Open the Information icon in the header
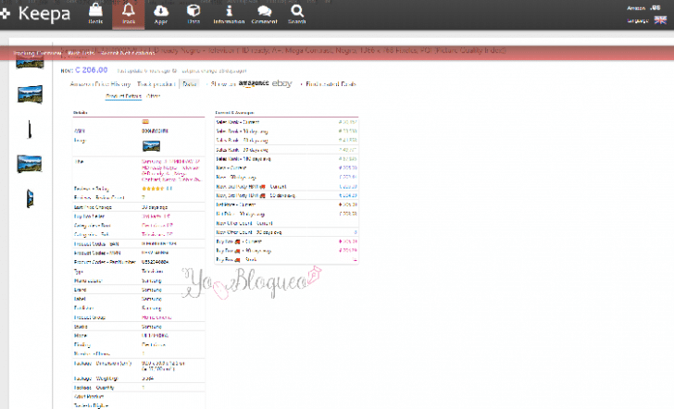 (229, 13)
